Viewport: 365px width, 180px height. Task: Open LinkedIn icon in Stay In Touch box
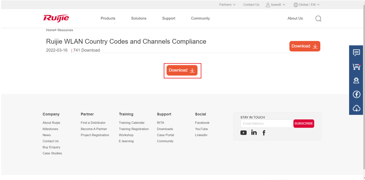(x=254, y=132)
